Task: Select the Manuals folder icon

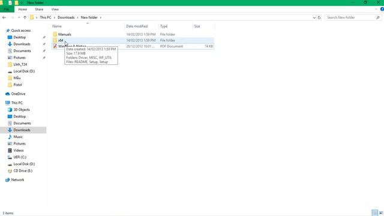Action: [x=55, y=34]
